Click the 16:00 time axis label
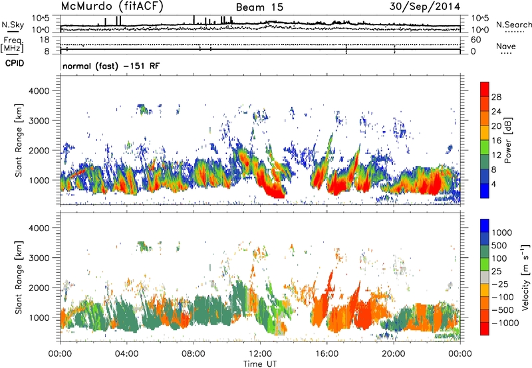 click(327, 354)
